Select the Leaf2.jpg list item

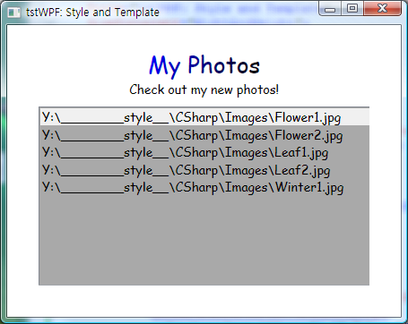pyautogui.click(x=204, y=170)
